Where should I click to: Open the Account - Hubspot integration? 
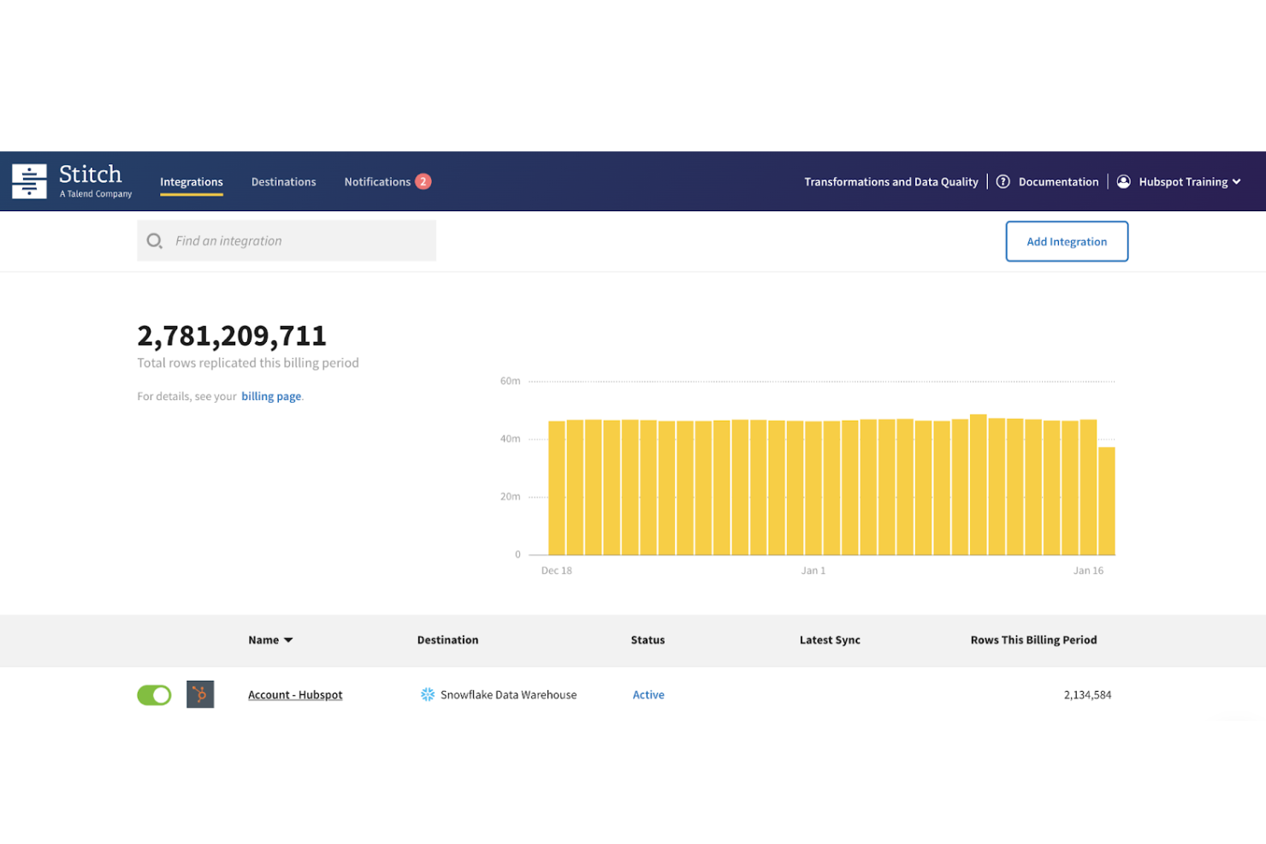coord(295,694)
